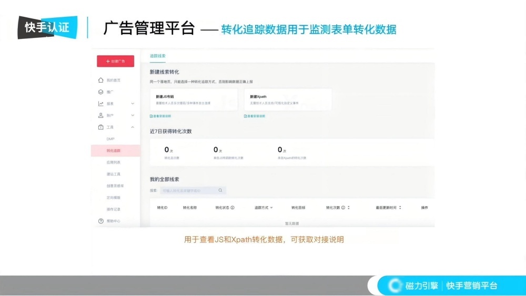This screenshot has width=526, height=296.
Task: Sort by 最后更新时间 column arrows
Action: (400, 208)
